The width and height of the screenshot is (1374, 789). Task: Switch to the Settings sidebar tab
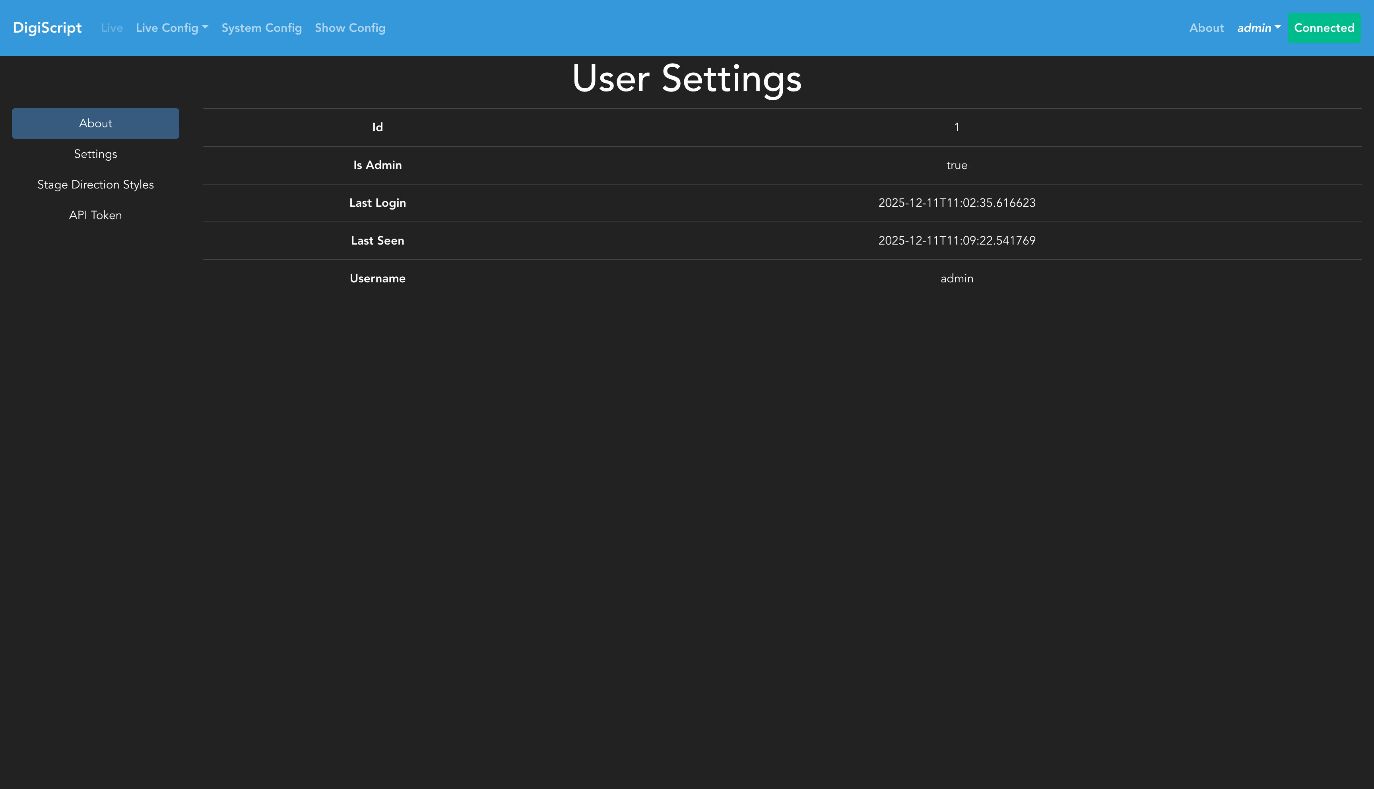(95, 154)
